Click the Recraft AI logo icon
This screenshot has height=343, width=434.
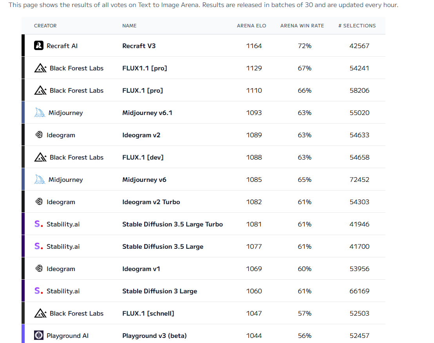(x=39, y=46)
